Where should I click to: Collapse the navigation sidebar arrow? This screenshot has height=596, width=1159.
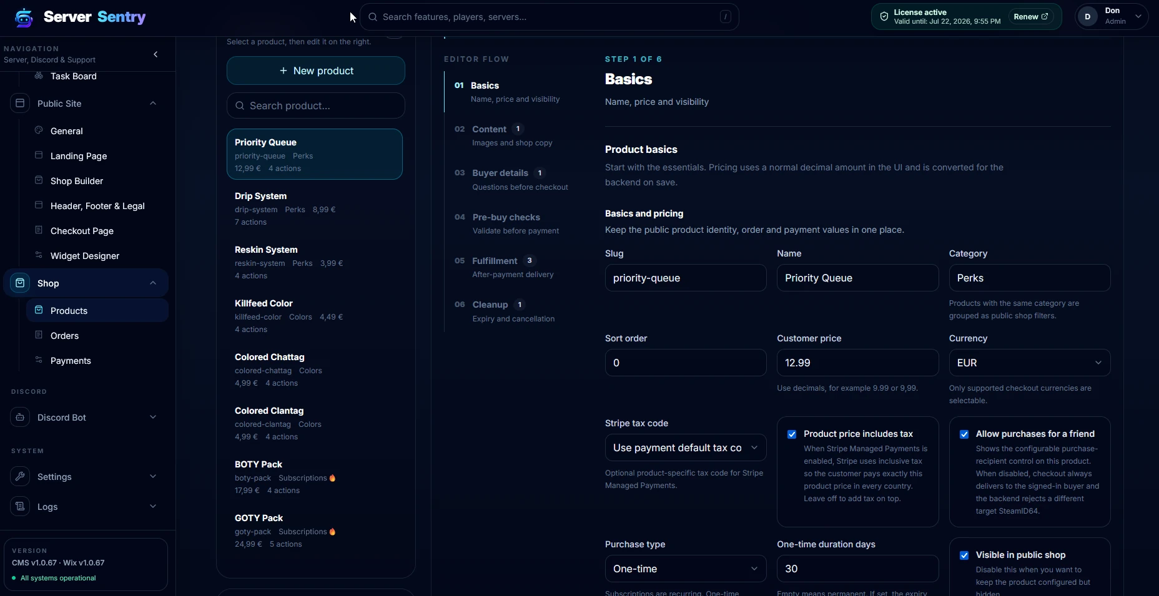click(x=155, y=54)
